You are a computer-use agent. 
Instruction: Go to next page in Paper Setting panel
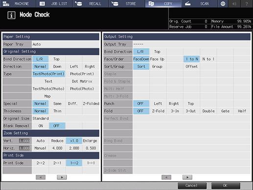click(62, 177)
